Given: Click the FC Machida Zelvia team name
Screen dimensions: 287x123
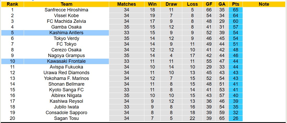Looking at the screenshot, I should (x=66, y=21).
